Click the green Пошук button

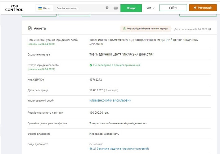click(131, 8)
